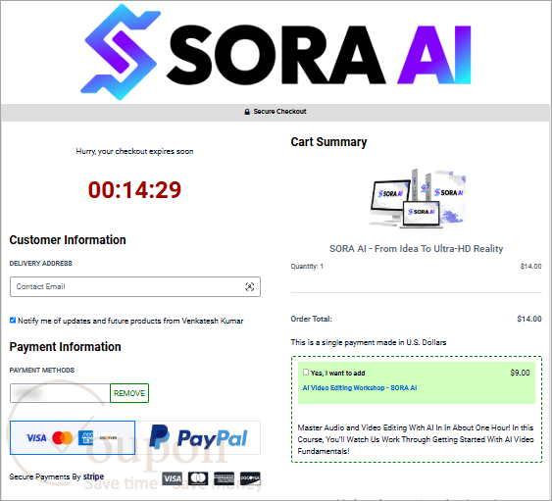Screen dimensions: 552x501
Task: Click the padlock icon beside Secure Checkout
Action: (247, 112)
